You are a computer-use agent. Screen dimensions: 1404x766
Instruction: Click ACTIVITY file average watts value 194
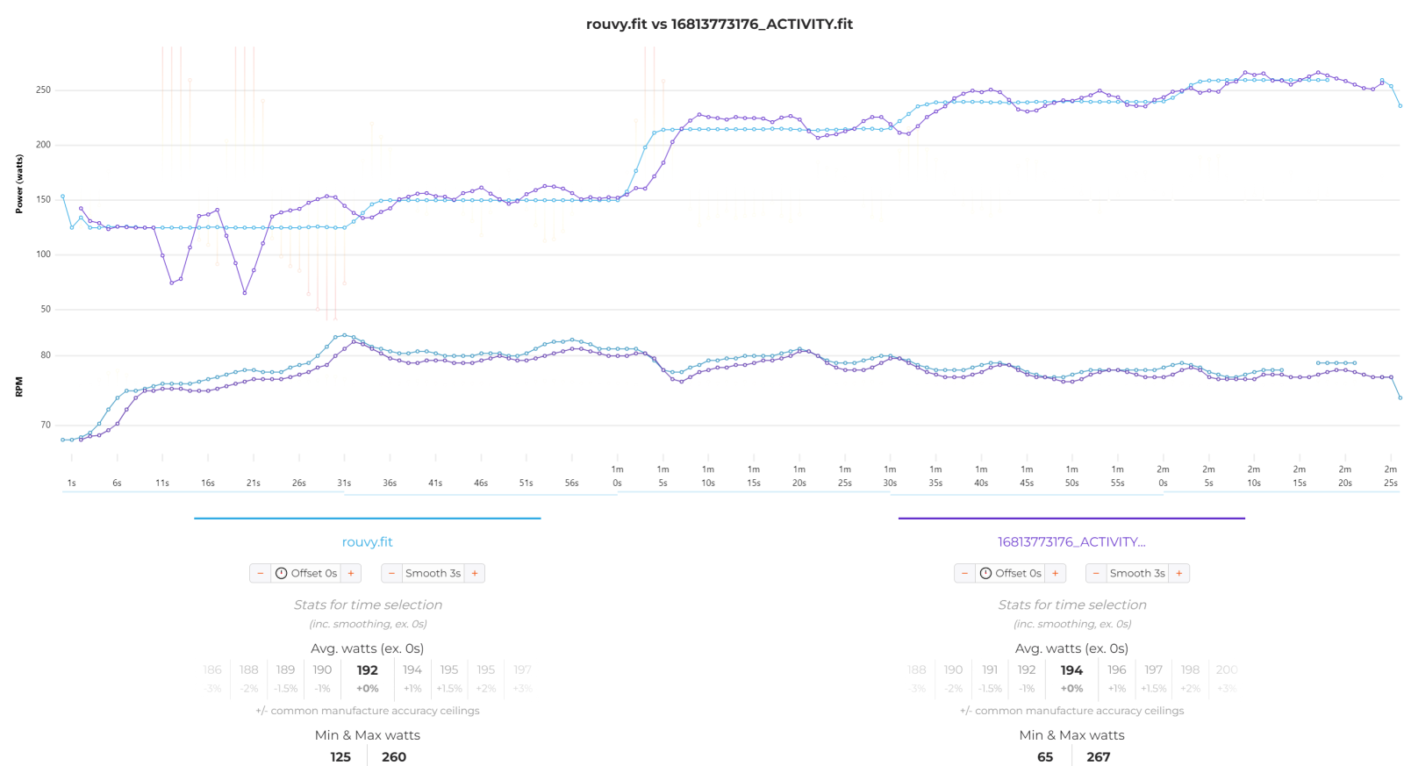(1071, 670)
